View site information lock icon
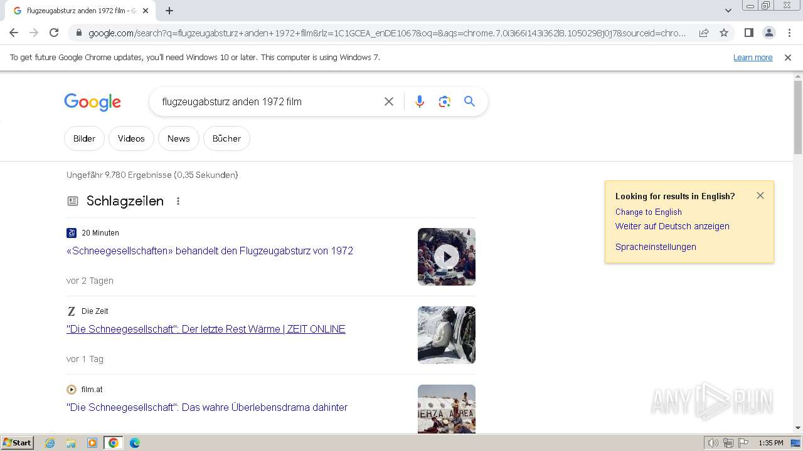 pos(78,33)
